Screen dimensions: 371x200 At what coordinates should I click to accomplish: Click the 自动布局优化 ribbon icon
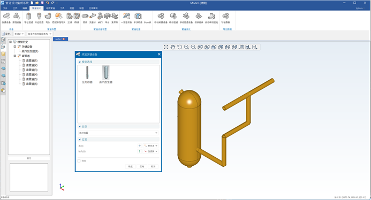pyautogui.click(x=211, y=18)
